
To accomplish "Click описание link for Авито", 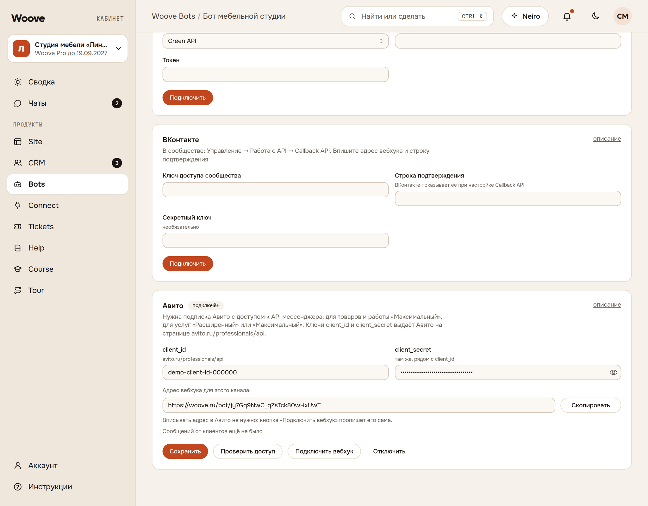I will click(607, 305).
